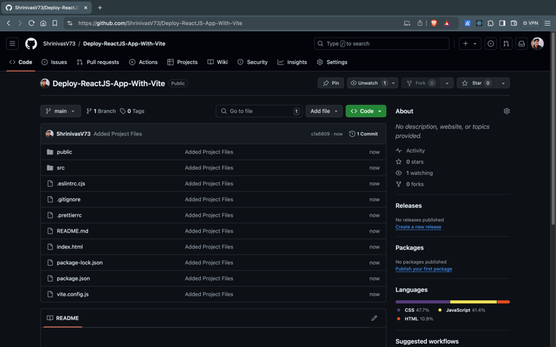Click the translate extension icon
Viewport: 556px width, 347px height.
[467, 23]
